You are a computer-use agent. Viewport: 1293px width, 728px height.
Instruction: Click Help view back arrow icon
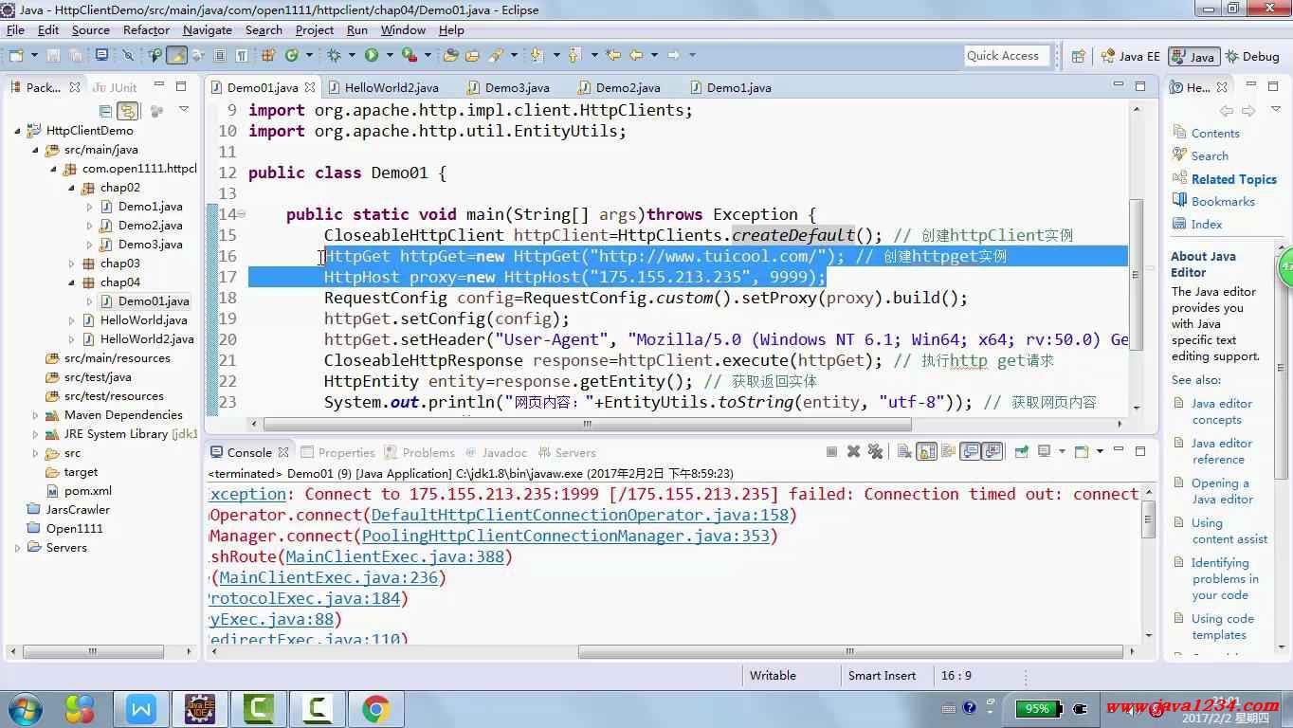pos(1227,111)
